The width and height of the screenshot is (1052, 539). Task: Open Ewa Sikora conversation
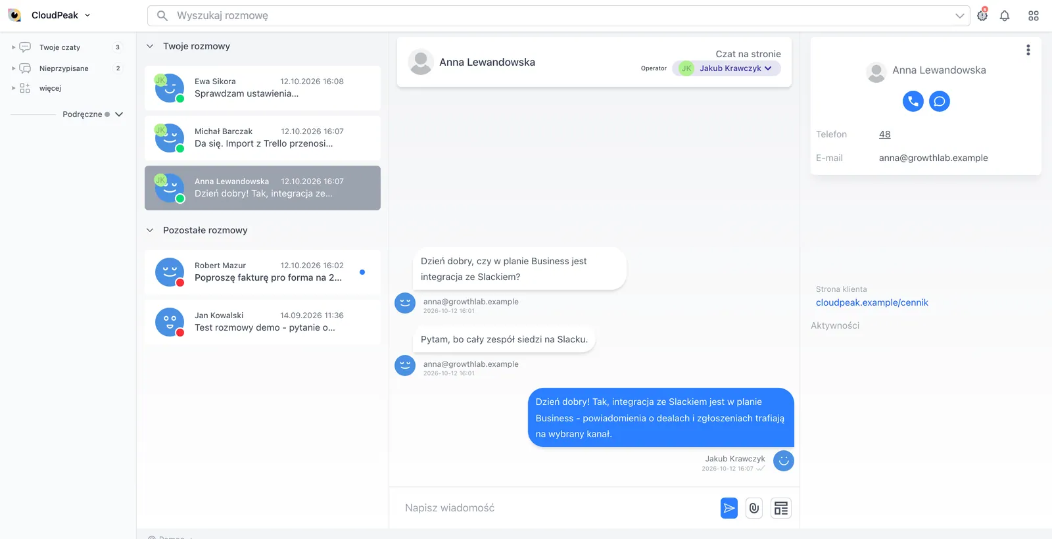(262, 88)
